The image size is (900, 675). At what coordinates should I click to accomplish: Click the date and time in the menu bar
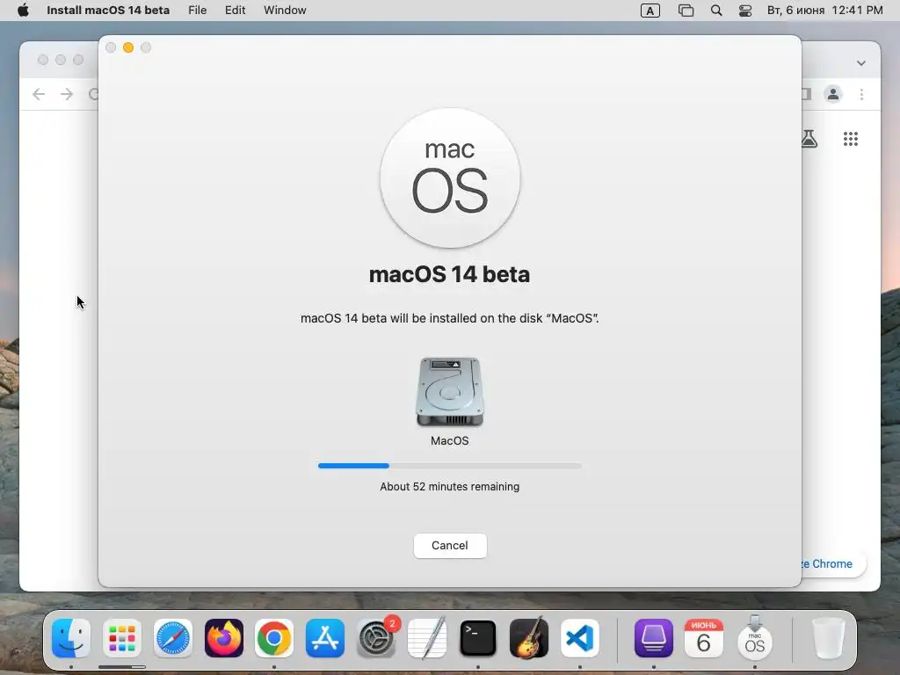[x=824, y=11]
